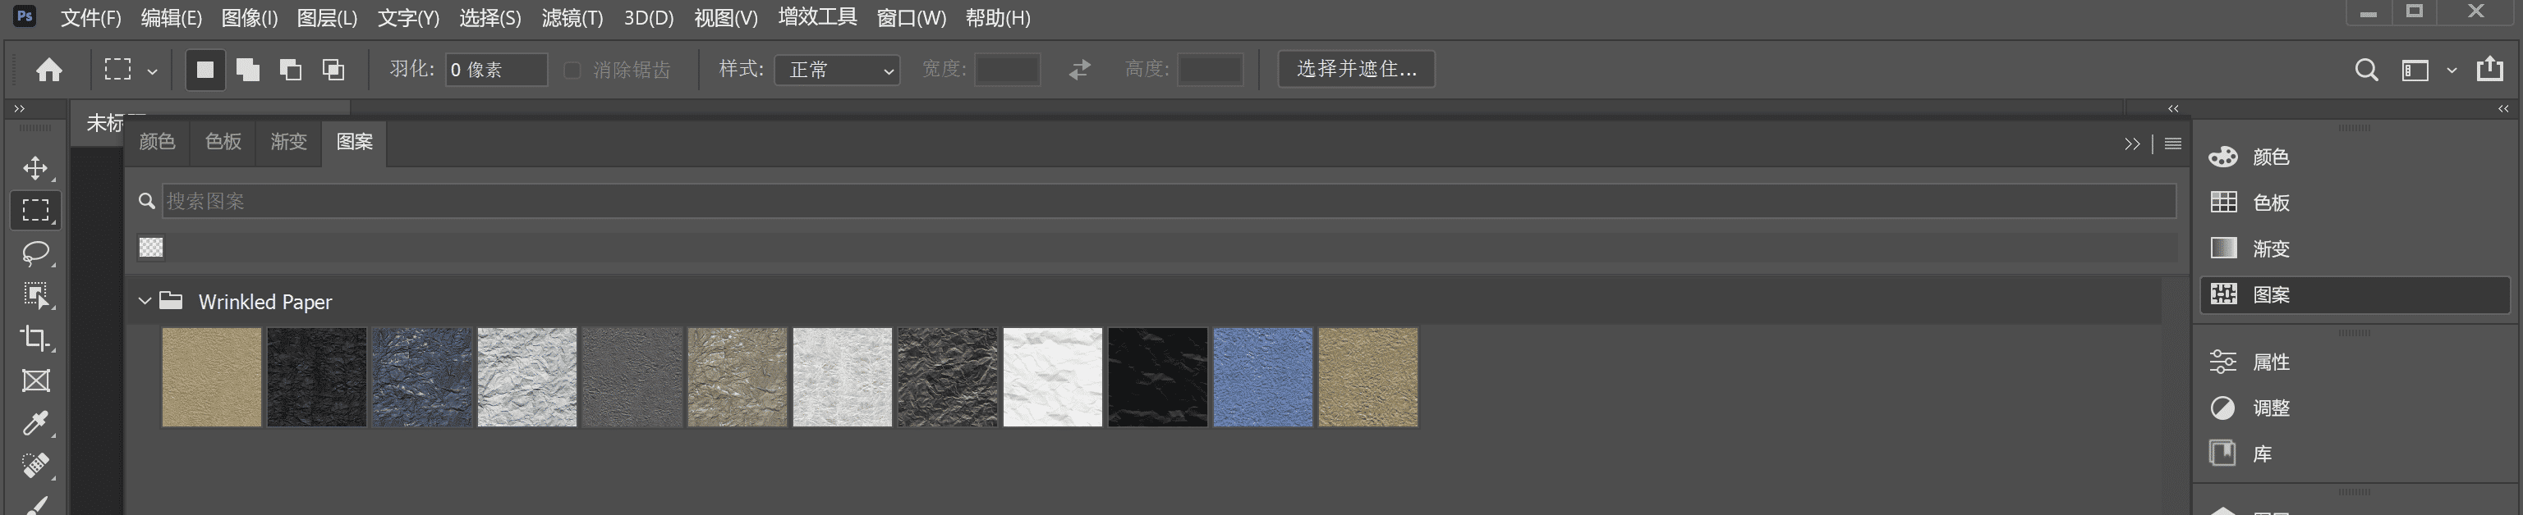
Task: Select the blue wrinkled paper pattern swatch
Action: coord(1262,377)
